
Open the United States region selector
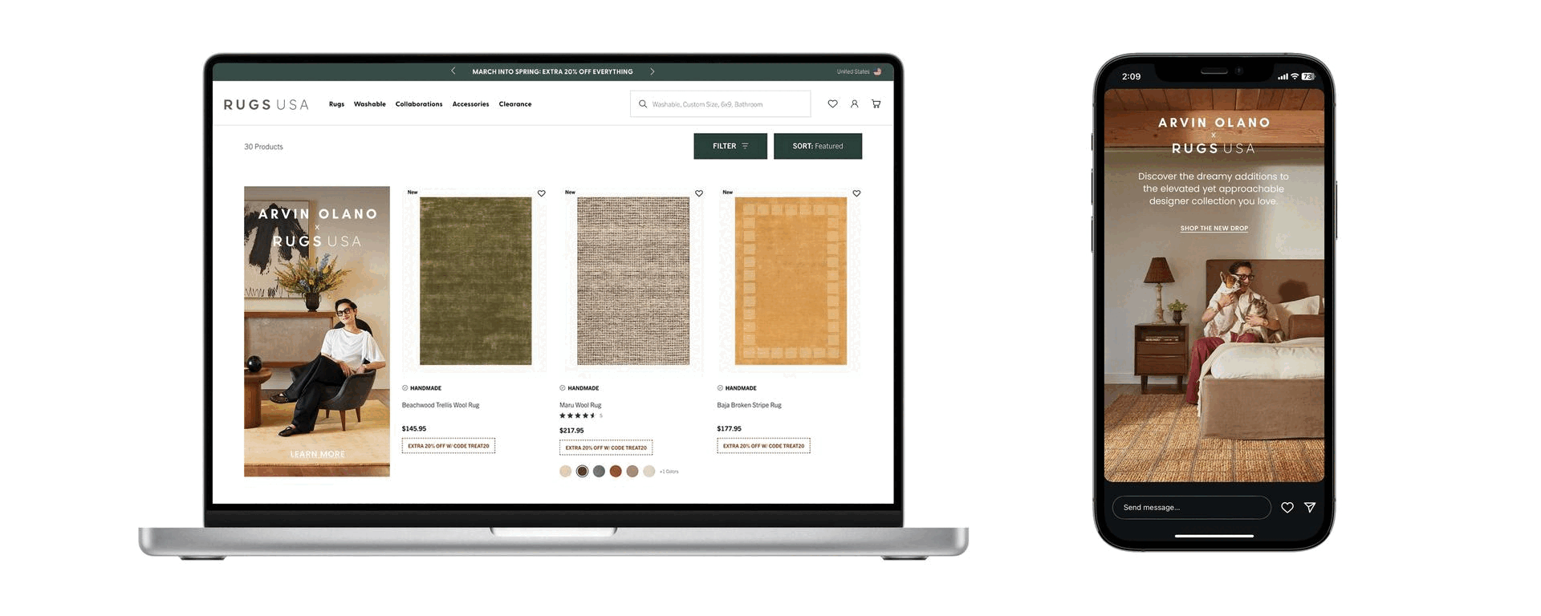pos(859,71)
